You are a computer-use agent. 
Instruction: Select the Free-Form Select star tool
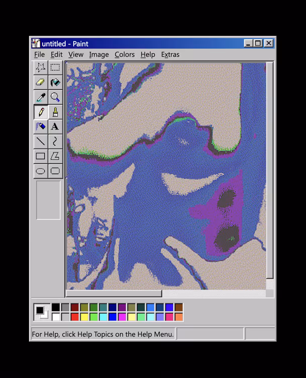41,68
